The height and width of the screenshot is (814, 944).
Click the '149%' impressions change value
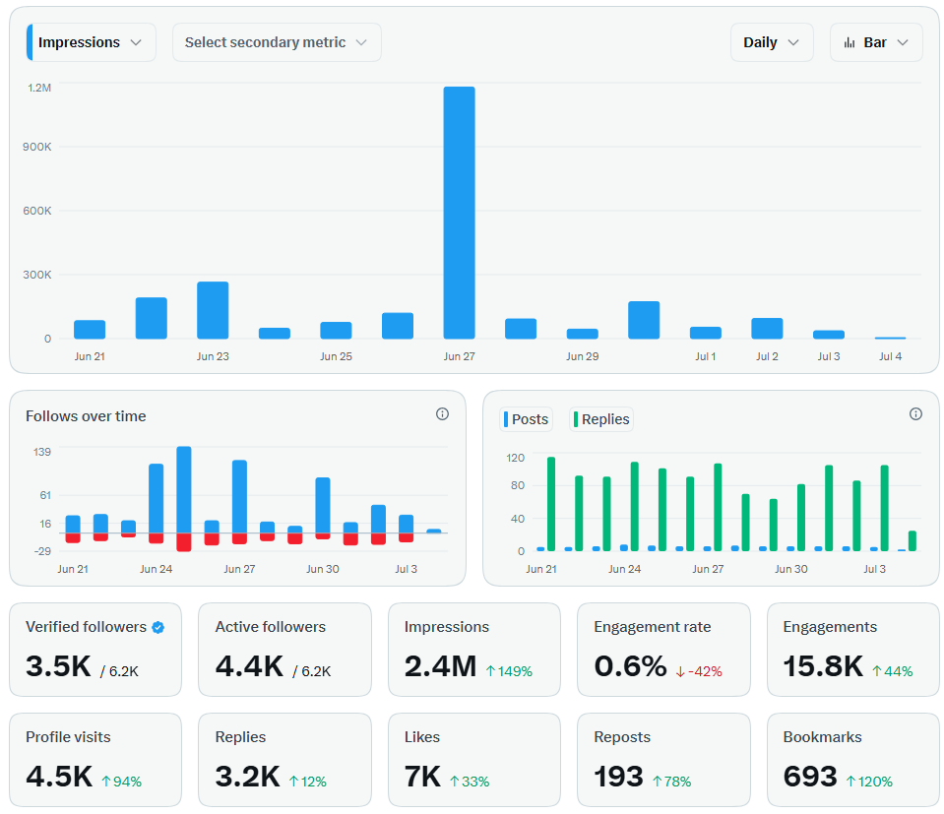click(x=515, y=671)
